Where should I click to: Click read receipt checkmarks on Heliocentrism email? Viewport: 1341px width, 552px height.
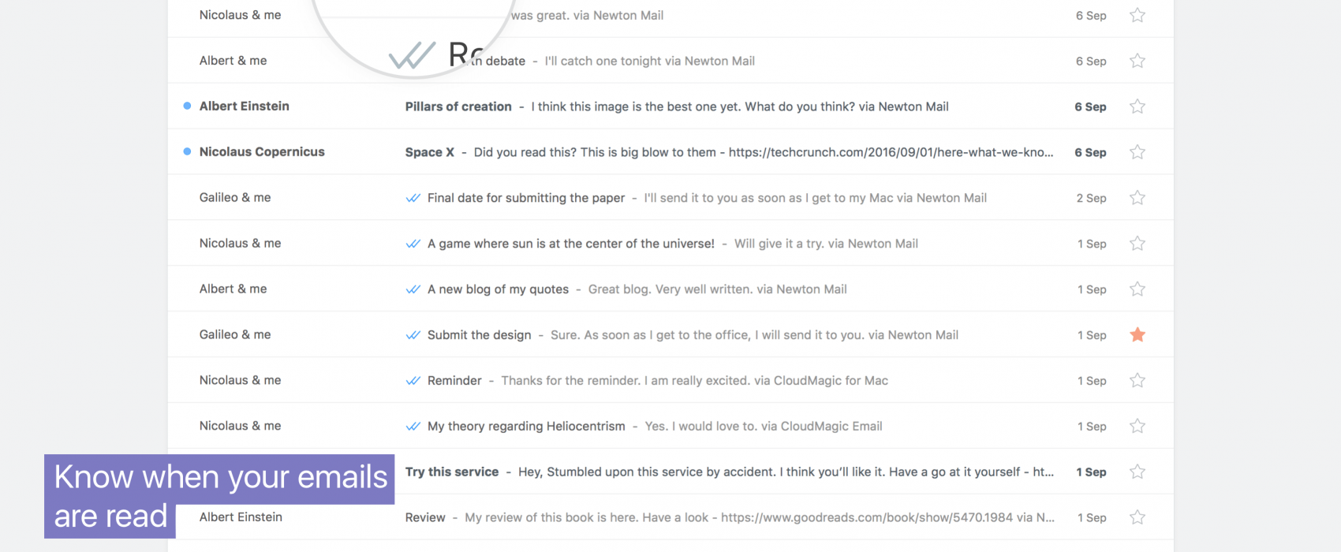point(413,427)
